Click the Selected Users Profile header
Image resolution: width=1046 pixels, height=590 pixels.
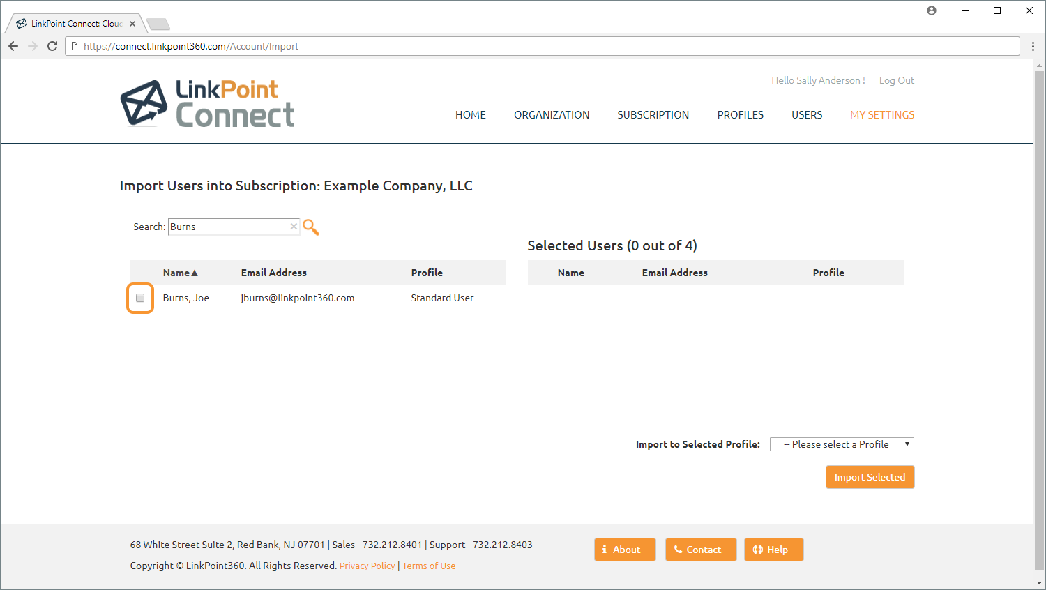(x=828, y=273)
